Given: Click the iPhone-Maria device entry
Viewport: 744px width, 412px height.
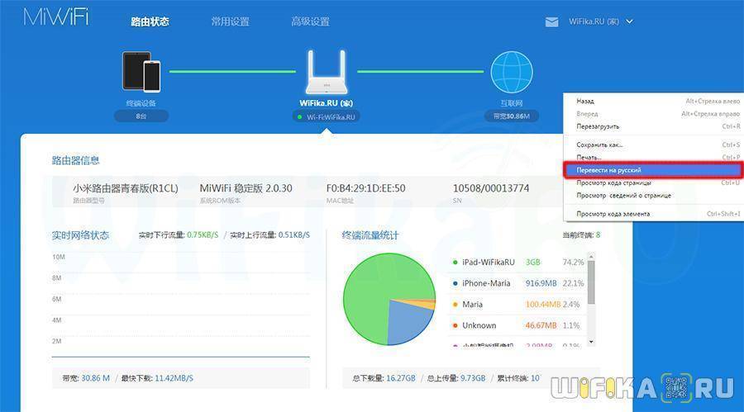Looking at the screenshot, I should [x=486, y=284].
